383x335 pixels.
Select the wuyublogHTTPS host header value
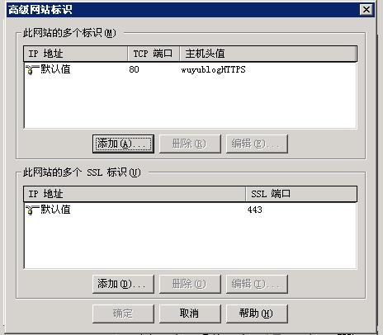tap(213, 69)
